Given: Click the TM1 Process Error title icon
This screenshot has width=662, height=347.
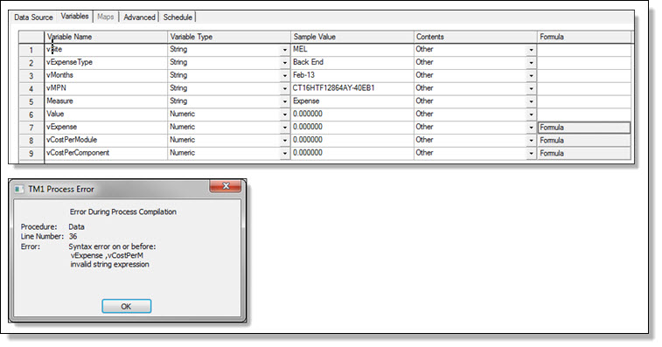Looking at the screenshot, I should [19, 189].
